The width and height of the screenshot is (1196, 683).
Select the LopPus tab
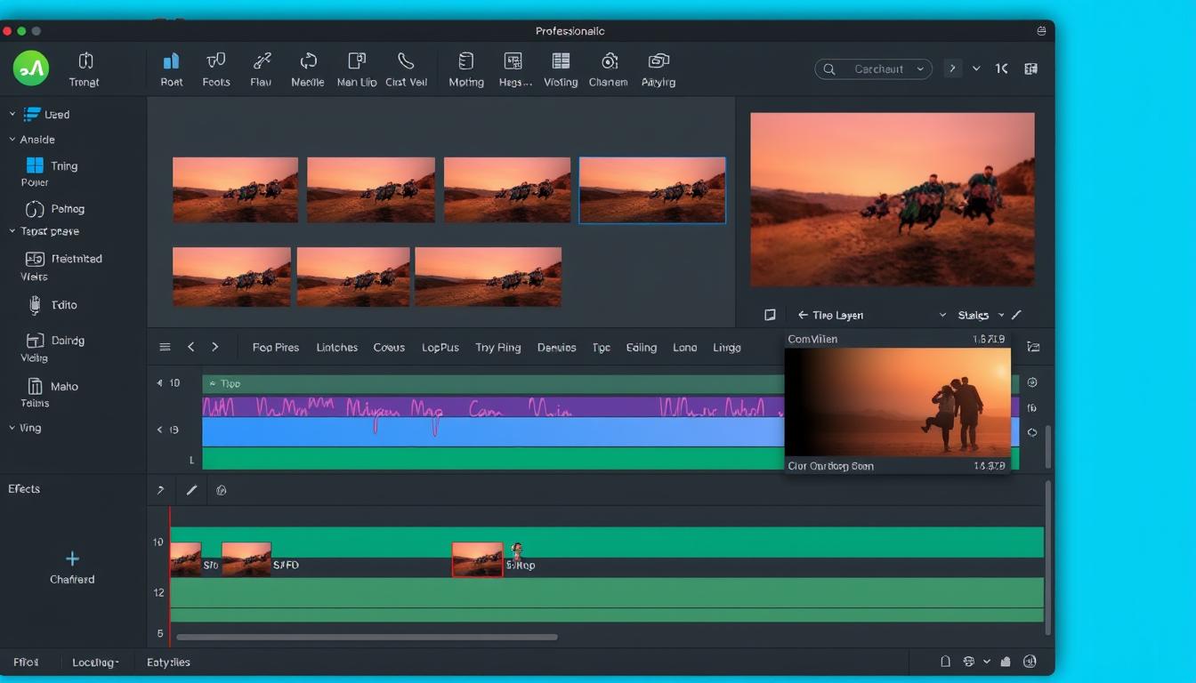[x=440, y=348]
